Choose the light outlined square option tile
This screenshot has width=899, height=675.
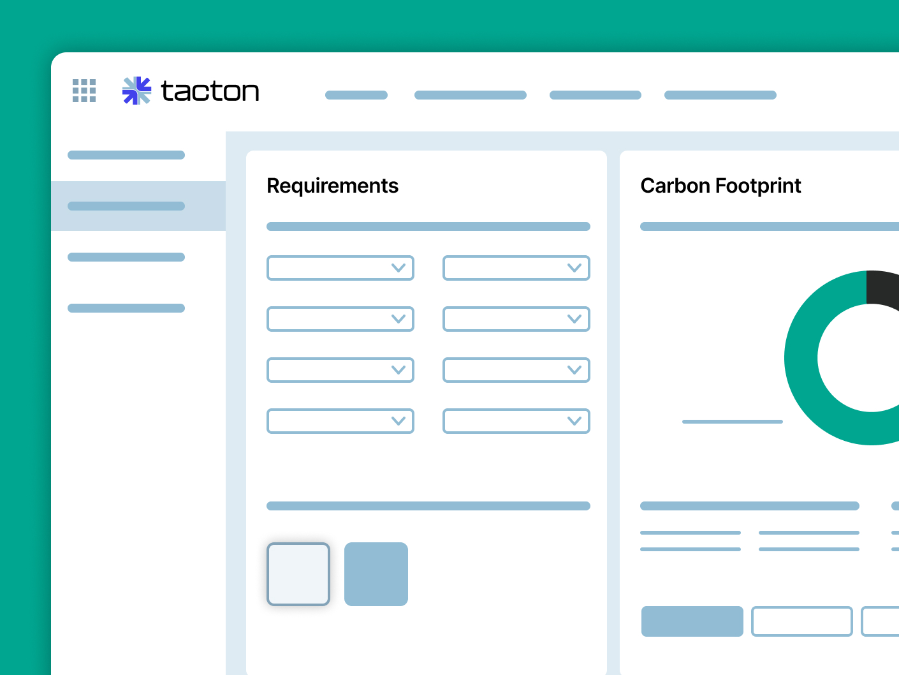298,574
